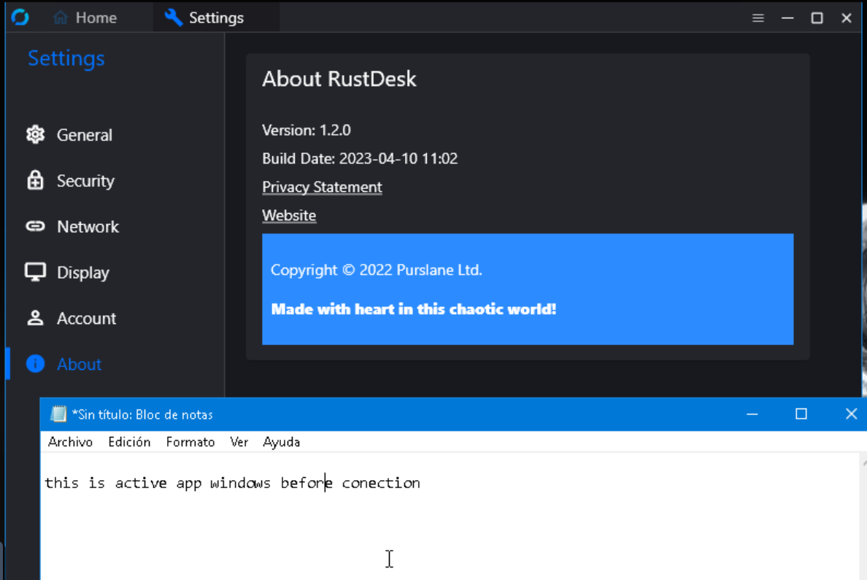Click the Display monitor icon

(34, 272)
